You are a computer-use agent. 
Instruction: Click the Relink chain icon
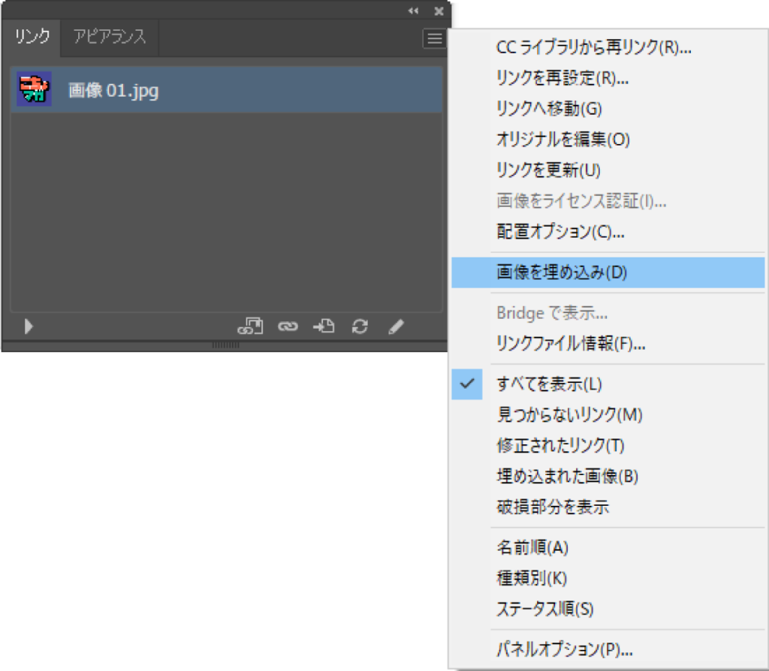pyautogui.click(x=287, y=326)
